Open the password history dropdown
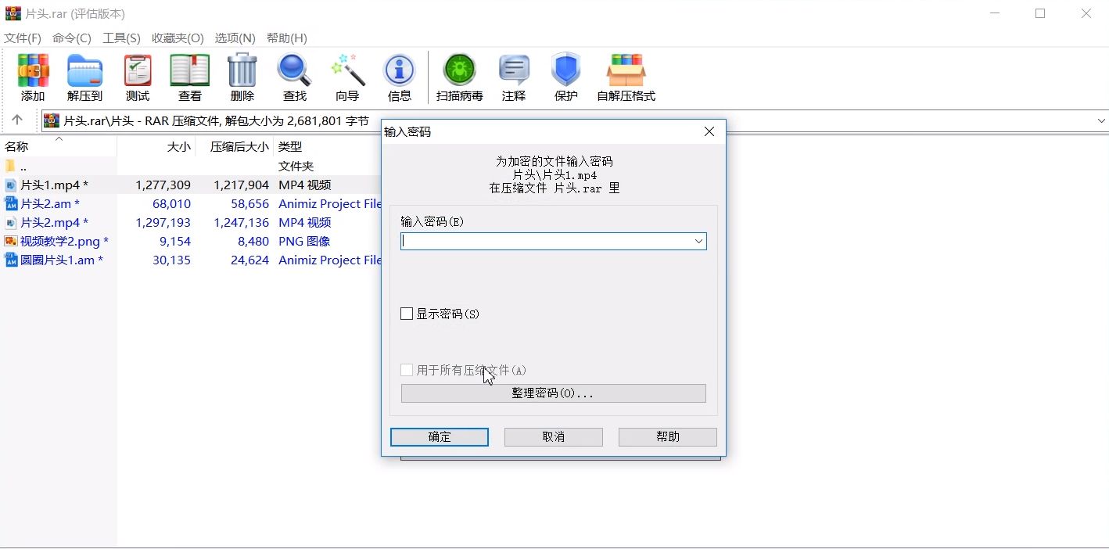 click(x=698, y=241)
